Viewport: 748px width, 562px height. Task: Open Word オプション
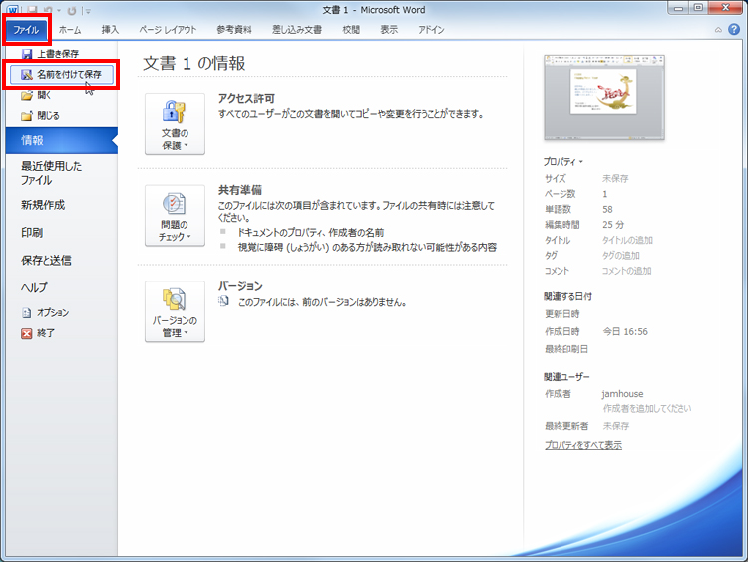[x=45, y=312]
